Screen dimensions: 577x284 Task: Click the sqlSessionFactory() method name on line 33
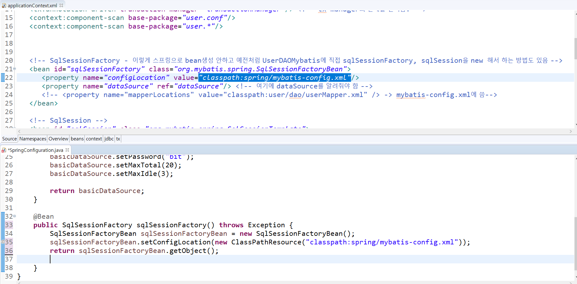[176, 225]
